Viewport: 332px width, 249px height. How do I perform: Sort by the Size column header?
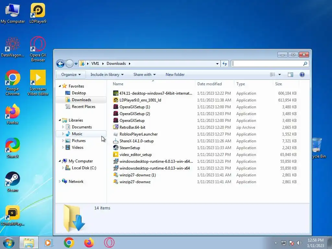(x=286, y=84)
